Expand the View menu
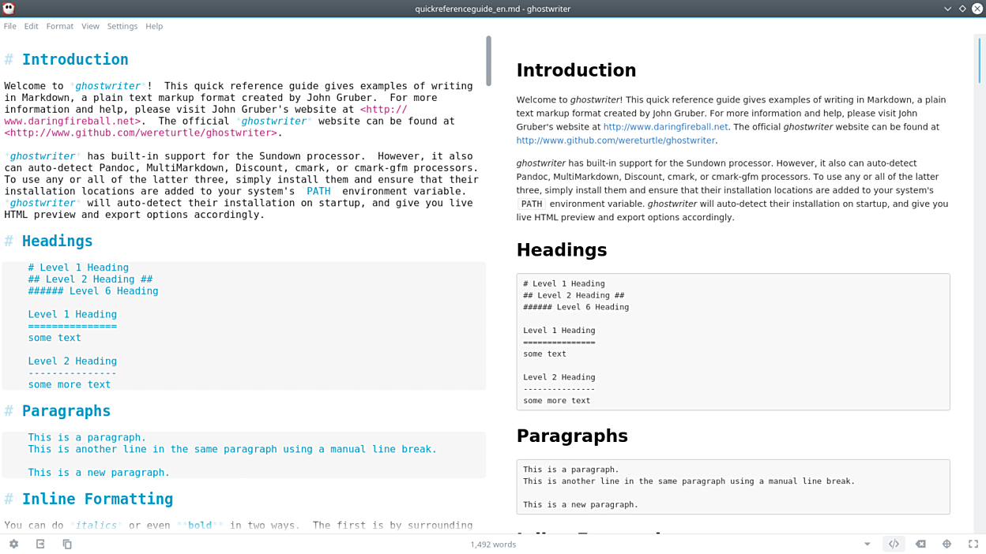This screenshot has width=986, height=554. click(x=90, y=26)
